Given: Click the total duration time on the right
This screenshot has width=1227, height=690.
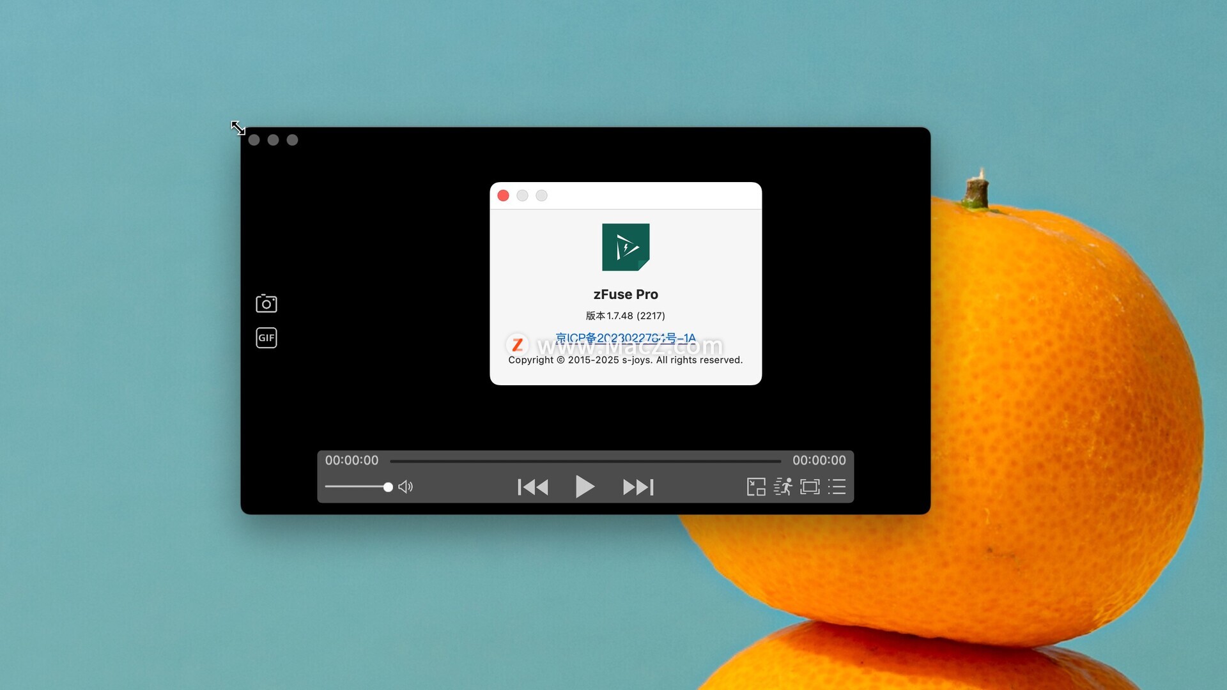Looking at the screenshot, I should (819, 460).
